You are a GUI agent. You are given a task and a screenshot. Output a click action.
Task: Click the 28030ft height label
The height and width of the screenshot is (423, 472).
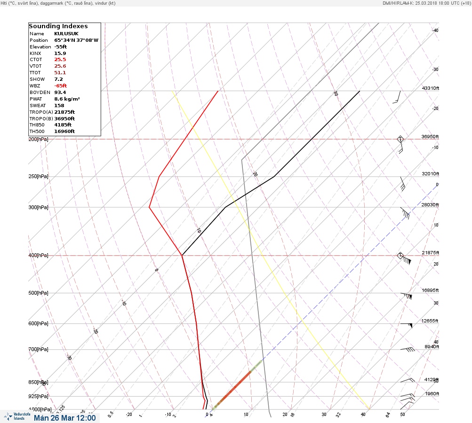[x=430, y=205]
